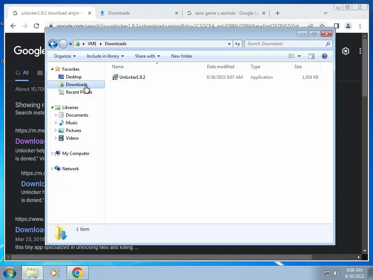Open Chrome three-dot menu
Image resolution: width=373 pixels, height=280 pixels.
point(360,26)
